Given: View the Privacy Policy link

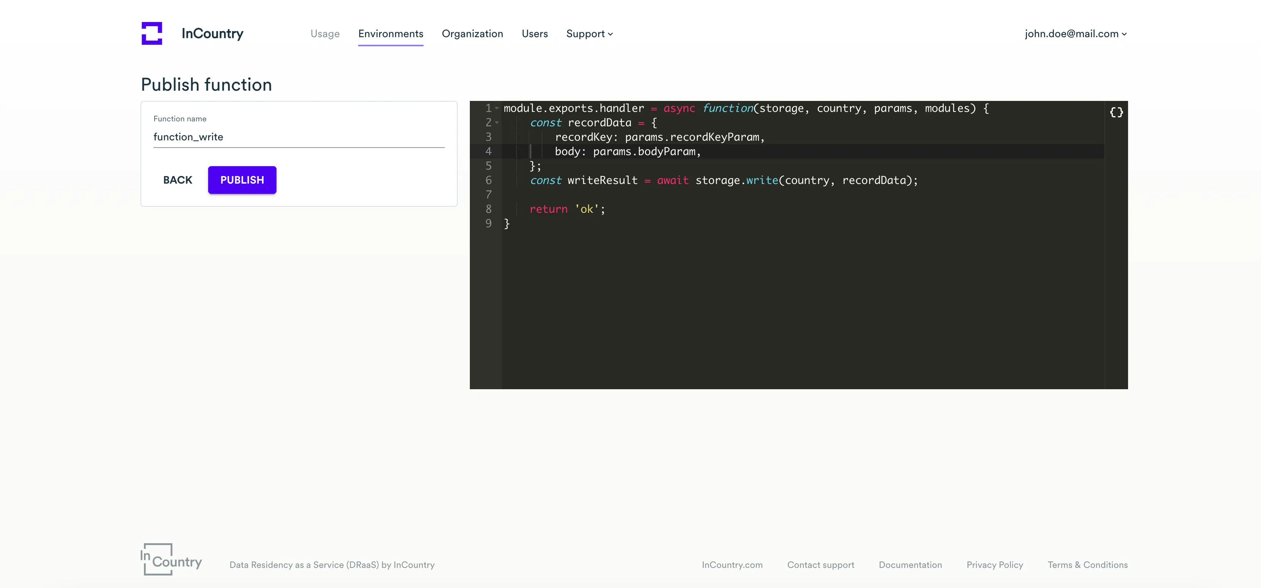Looking at the screenshot, I should (x=994, y=564).
